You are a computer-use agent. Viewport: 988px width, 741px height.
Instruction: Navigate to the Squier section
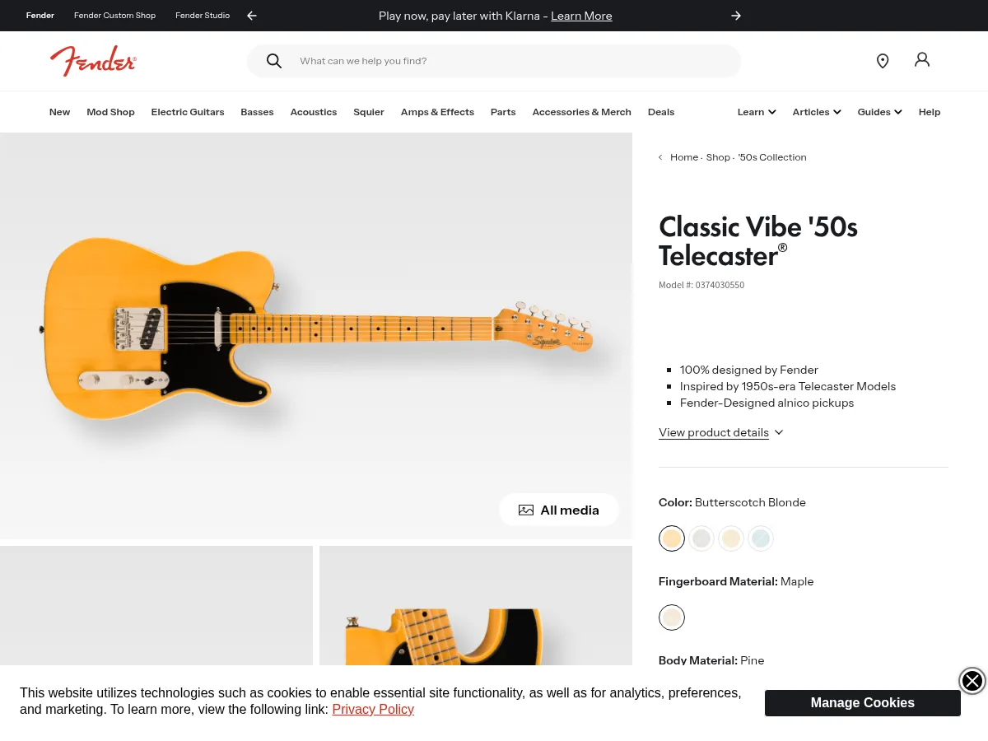(369, 112)
